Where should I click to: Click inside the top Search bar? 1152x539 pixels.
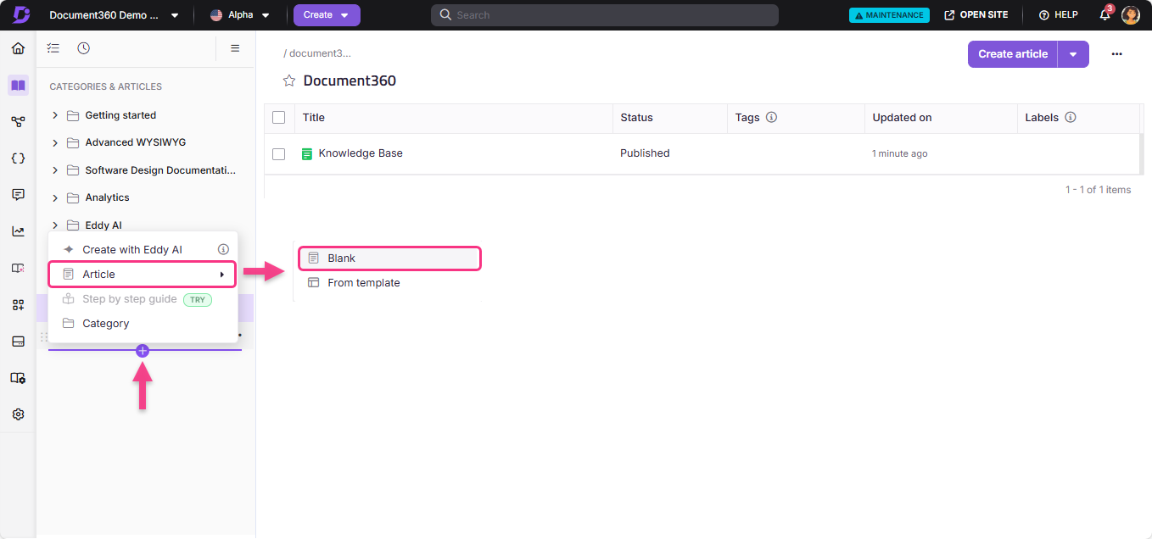tap(604, 14)
